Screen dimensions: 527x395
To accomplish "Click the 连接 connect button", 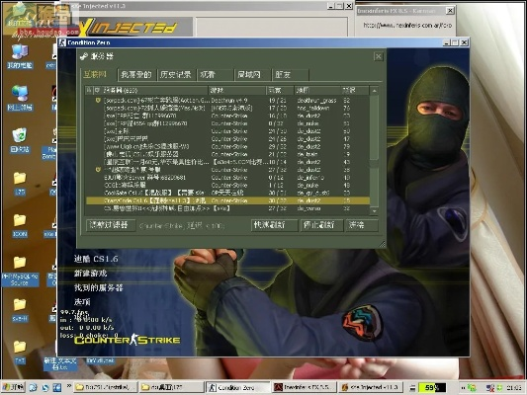I will [x=362, y=225].
